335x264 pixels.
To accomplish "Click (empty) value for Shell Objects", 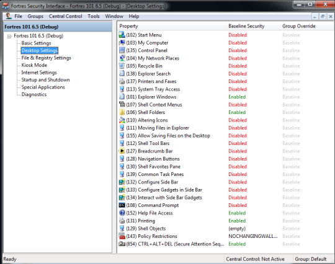I will coord(237,229).
